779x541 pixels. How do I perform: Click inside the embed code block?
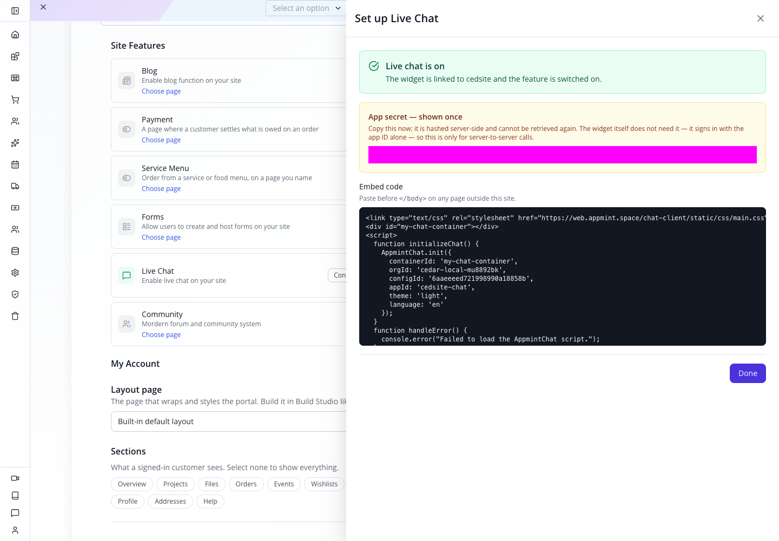pos(563,276)
